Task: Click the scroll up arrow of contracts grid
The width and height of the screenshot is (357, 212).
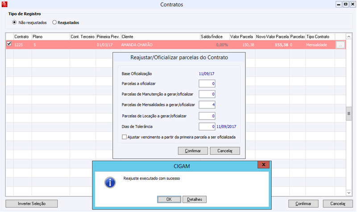Action: pyautogui.click(x=349, y=37)
